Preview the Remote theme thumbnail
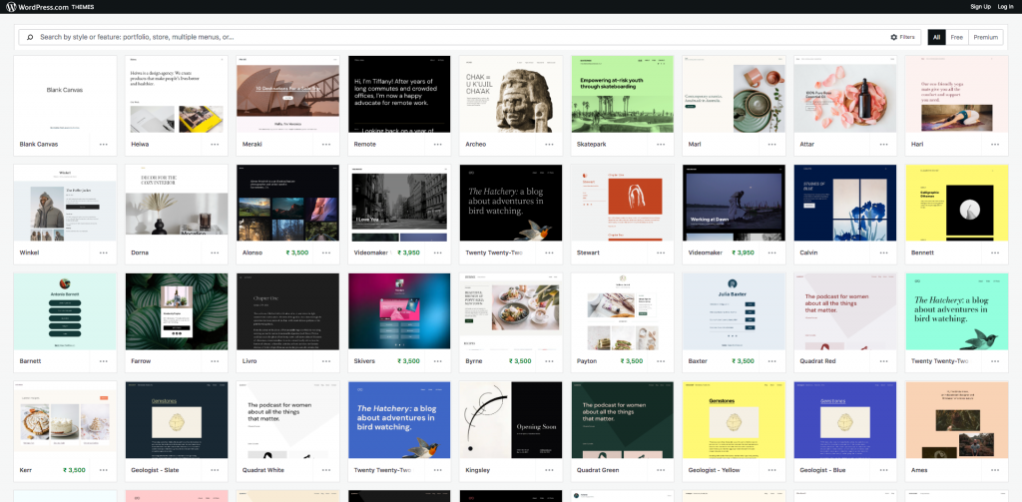Screen dimensions: 1022x502 pyautogui.click(x=399, y=94)
